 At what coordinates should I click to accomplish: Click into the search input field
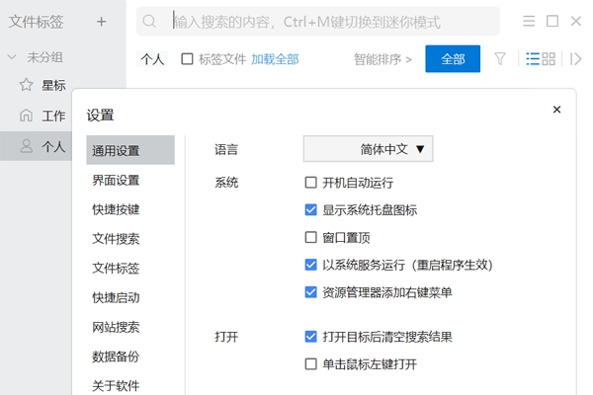tap(326, 21)
